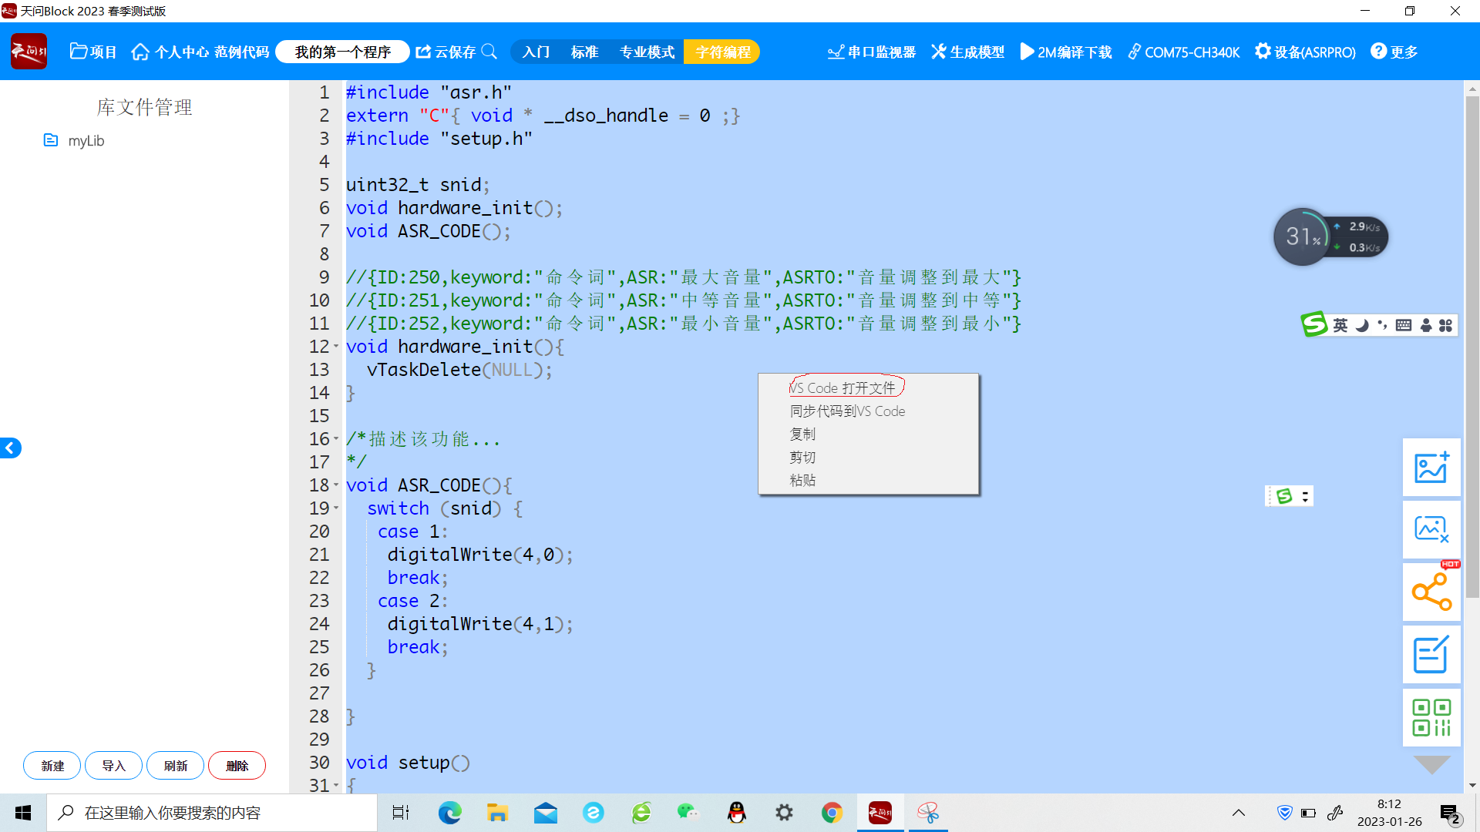Click the 新建 button
The height and width of the screenshot is (832, 1480).
52,765
